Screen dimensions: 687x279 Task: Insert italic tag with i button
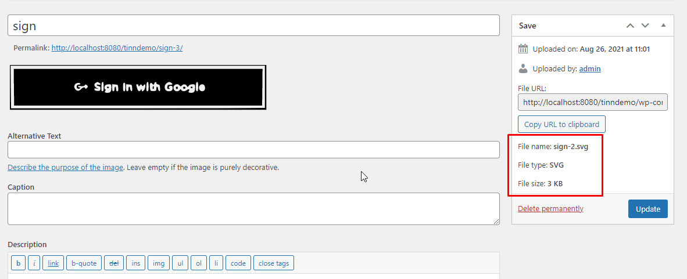click(x=34, y=263)
